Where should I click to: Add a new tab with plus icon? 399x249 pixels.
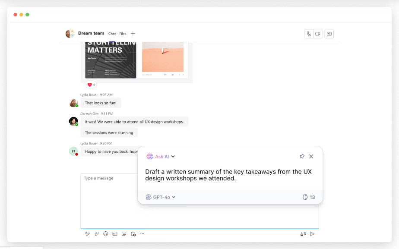click(x=133, y=34)
